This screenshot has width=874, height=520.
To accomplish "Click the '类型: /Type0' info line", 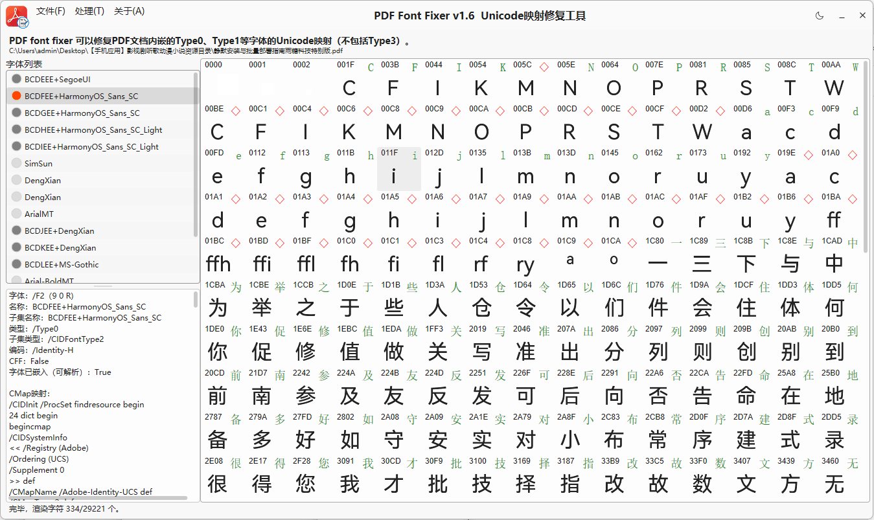I will 33,329.
